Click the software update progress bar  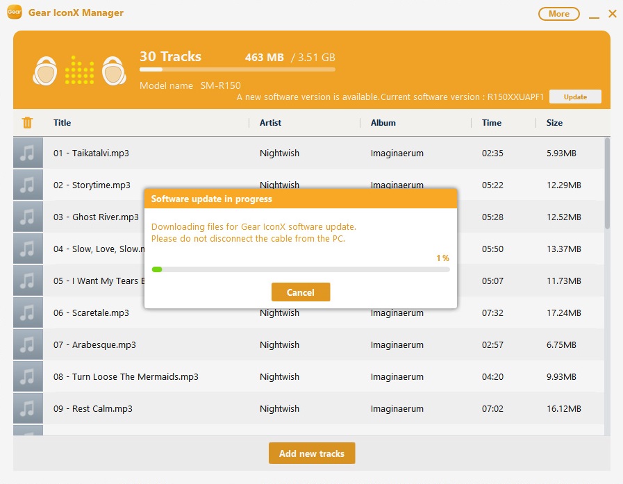point(300,269)
